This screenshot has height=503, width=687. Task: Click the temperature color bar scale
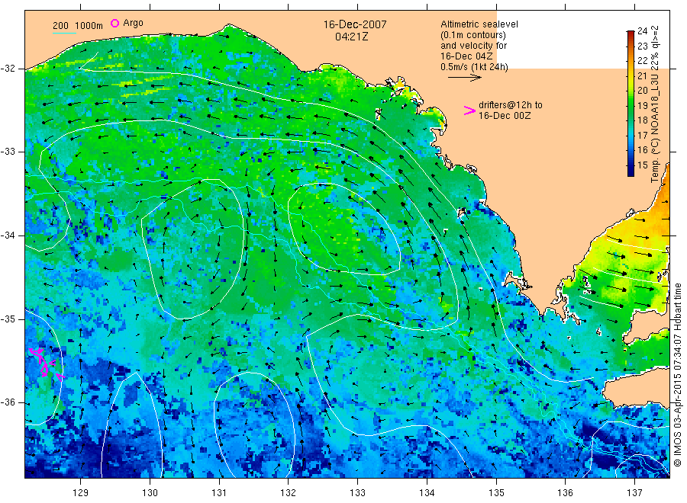(631, 103)
